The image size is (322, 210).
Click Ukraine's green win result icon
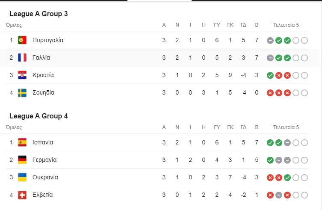coord(287,178)
